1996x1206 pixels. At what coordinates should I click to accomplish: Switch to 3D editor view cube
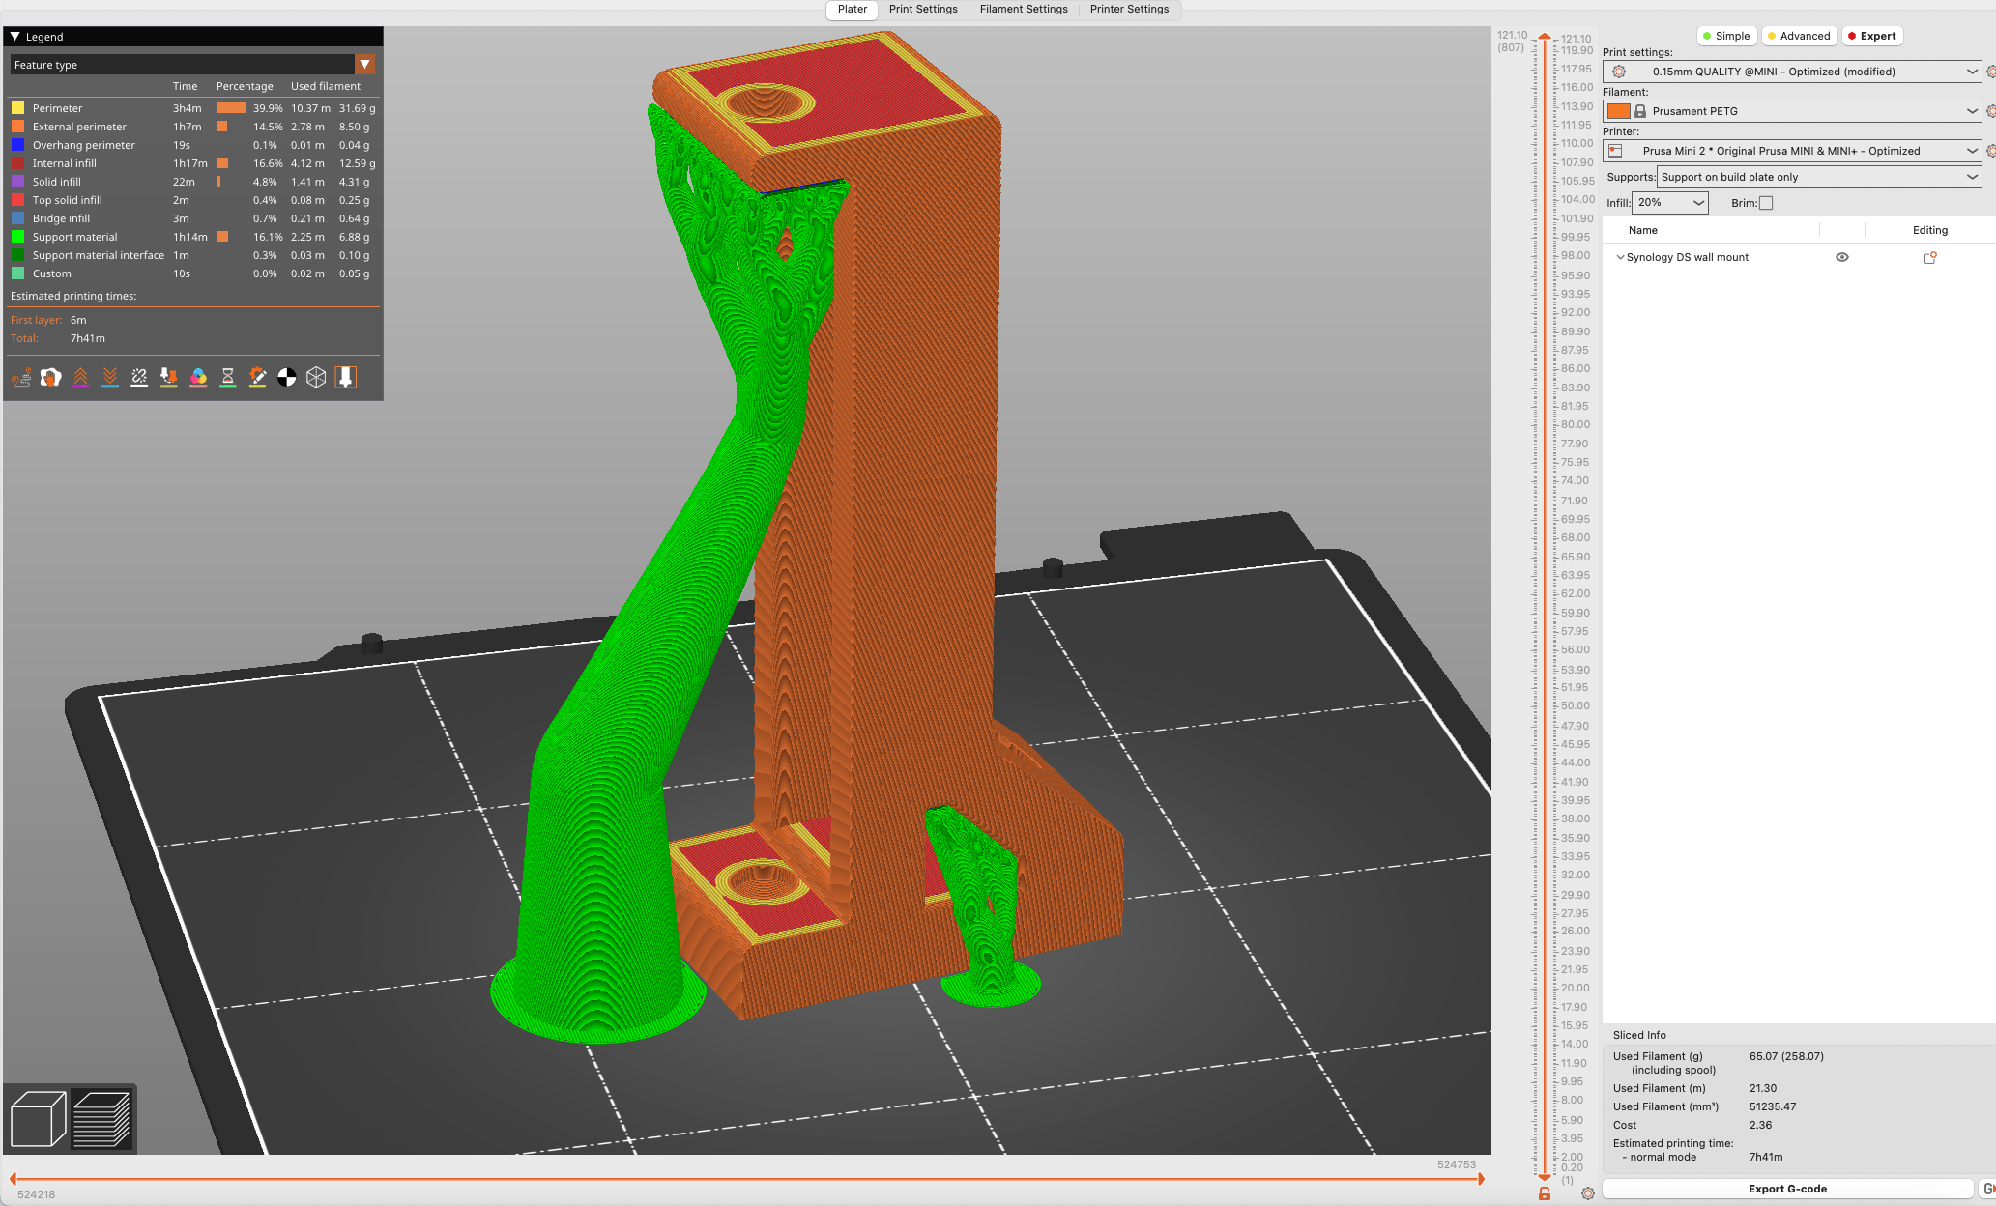click(x=38, y=1119)
